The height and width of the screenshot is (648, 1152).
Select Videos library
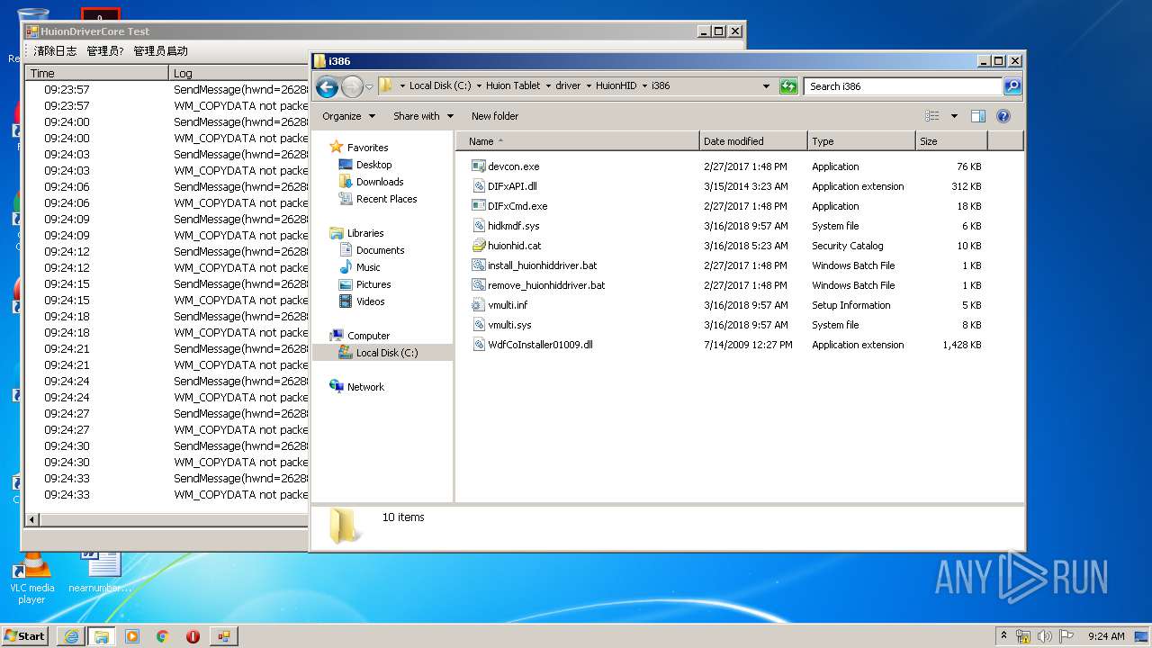tap(370, 301)
